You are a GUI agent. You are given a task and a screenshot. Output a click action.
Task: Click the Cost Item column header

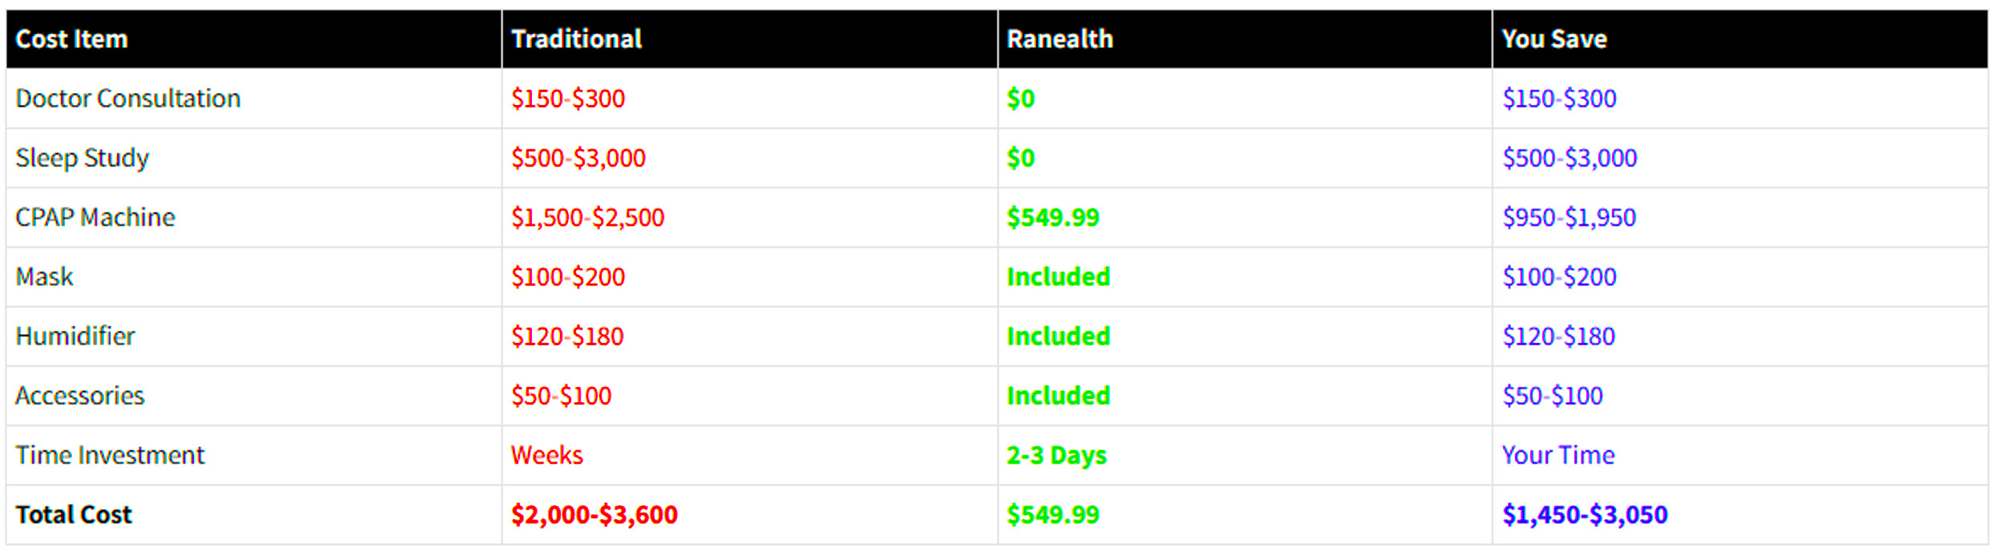click(71, 39)
